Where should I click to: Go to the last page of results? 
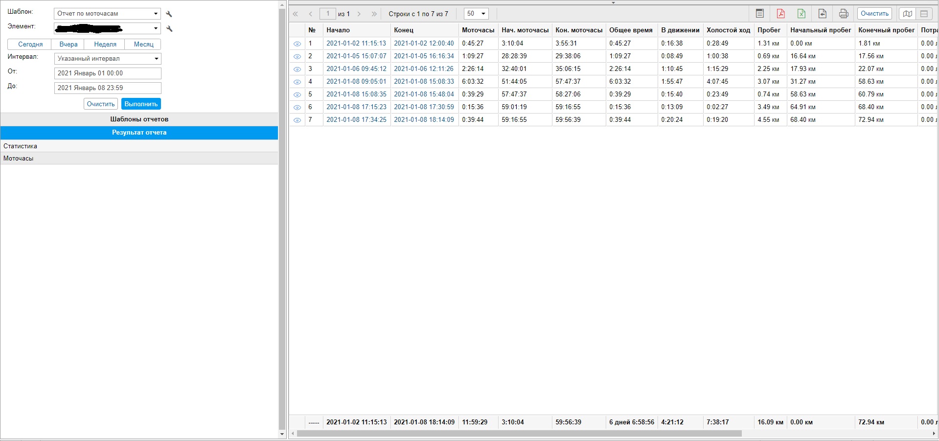click(374, 14)
